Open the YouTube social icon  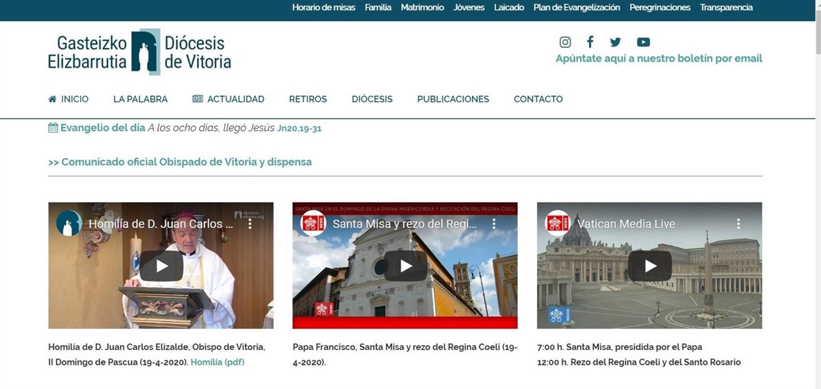click(643, 42)
